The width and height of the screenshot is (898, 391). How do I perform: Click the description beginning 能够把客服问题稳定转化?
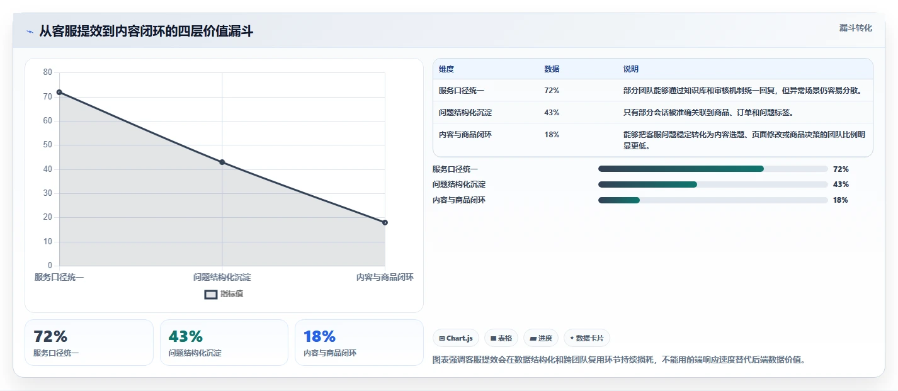(744, 140)
